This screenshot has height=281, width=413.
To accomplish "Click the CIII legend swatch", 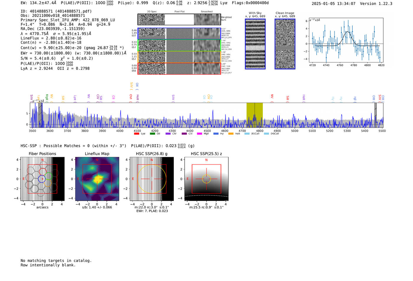I will (184, 134).
